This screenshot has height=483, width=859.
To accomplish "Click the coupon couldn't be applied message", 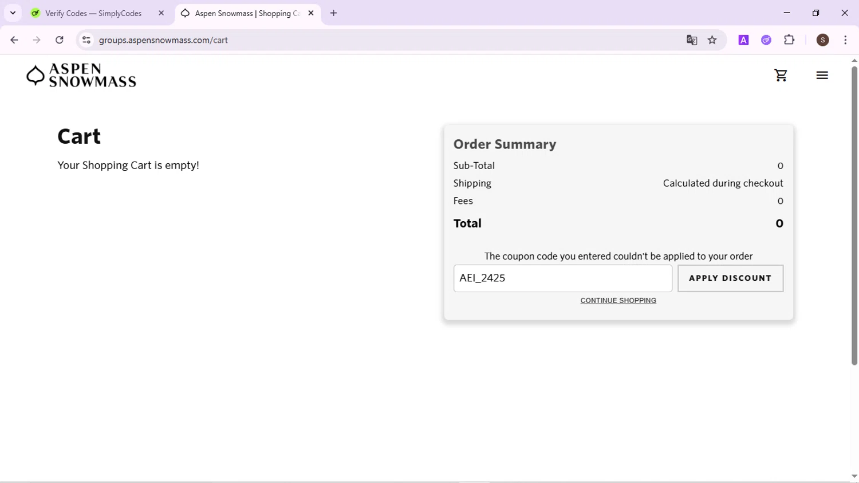I will point(618,256).
